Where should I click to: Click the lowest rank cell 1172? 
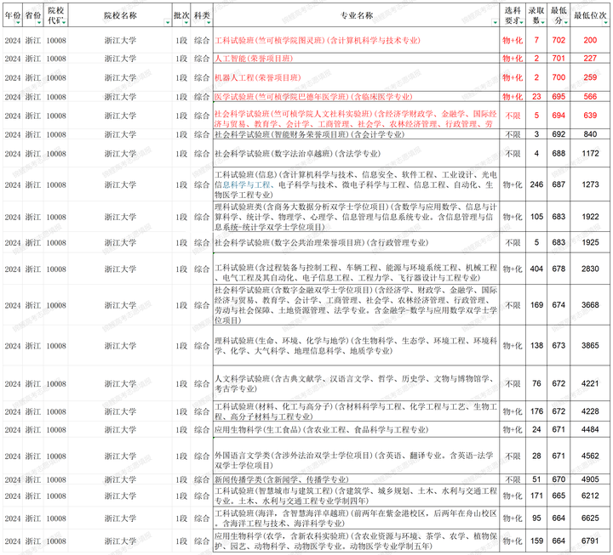tap(590, 153)
